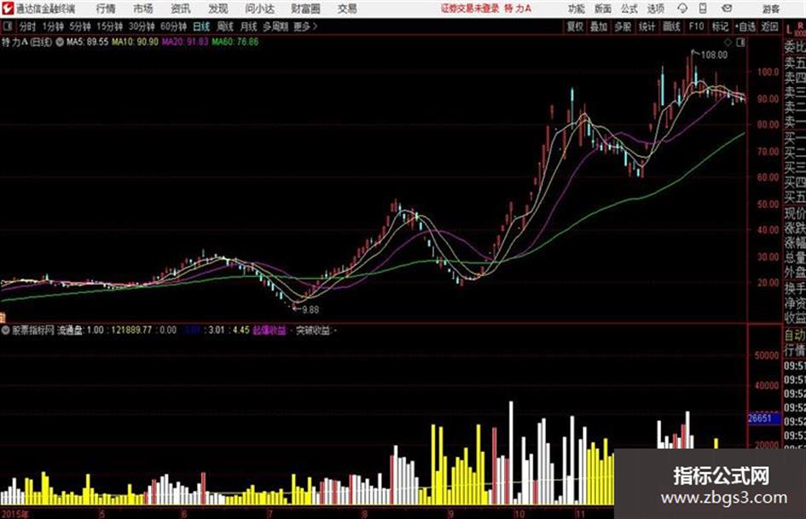Switch to 1分钟 period
This screenshot has width=806, height=519.
pyautogui.click(x=52, y=26)
